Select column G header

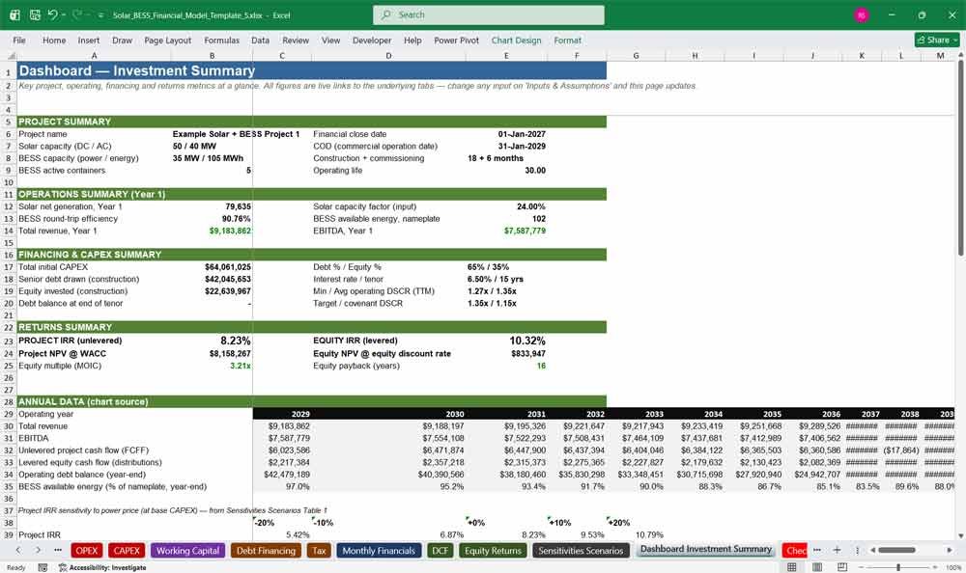click(636, 56)
